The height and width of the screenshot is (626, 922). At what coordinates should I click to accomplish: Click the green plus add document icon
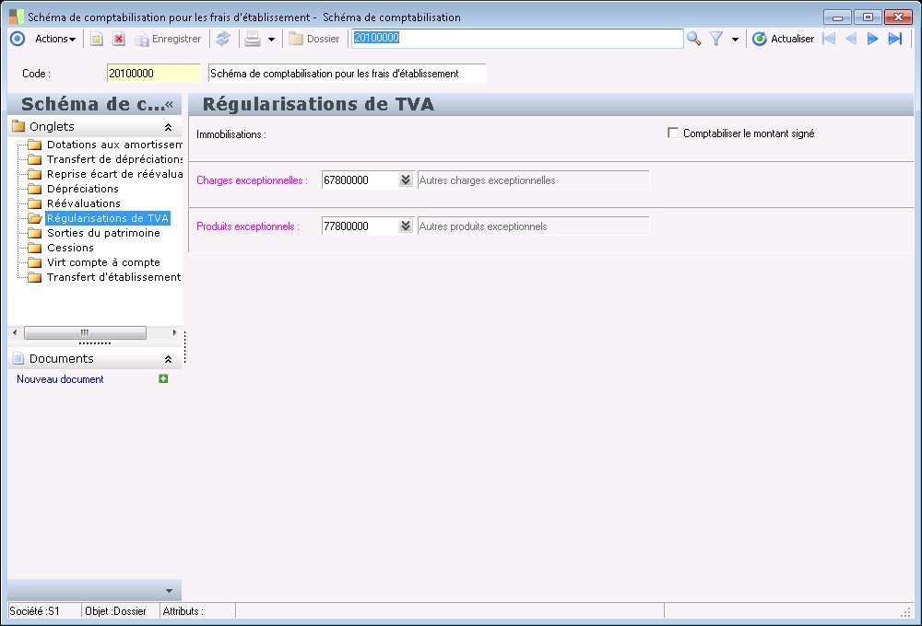(163, 378)
